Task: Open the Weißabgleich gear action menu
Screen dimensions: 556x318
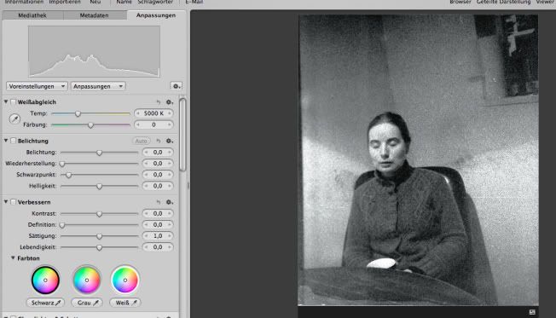Action: click(170, 102)
